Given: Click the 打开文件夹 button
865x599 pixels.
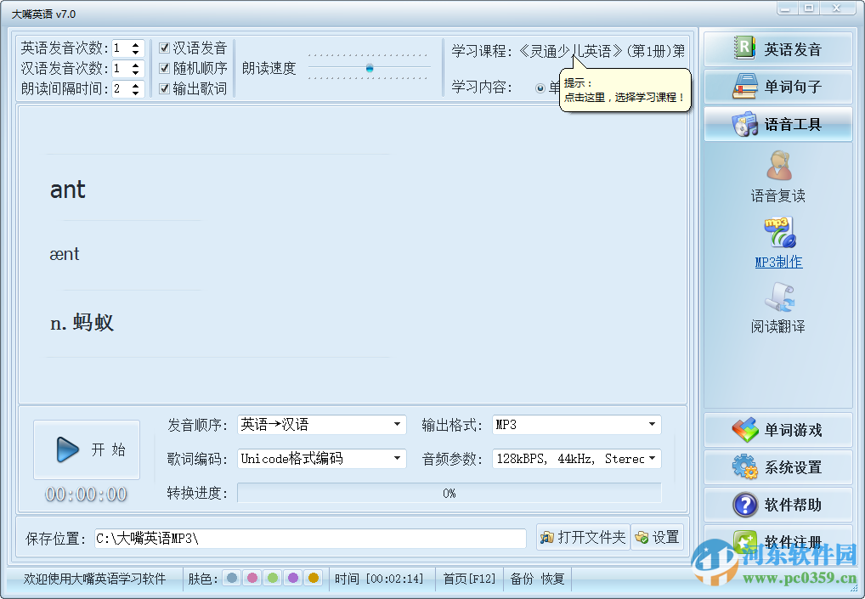Looking at the screenshot, I should (583, 537).
